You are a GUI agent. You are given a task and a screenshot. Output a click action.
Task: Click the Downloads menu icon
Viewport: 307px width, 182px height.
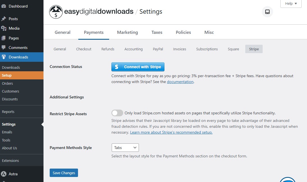point(4,57)
